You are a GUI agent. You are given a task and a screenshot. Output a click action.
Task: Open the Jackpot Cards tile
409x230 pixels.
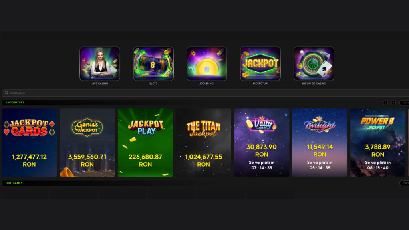tap(29, 143)
